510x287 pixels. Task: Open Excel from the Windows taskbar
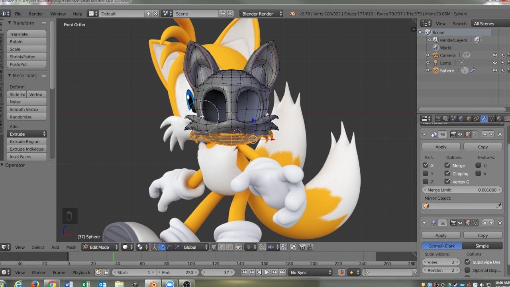pyautogui.click(x=86, y=284)
